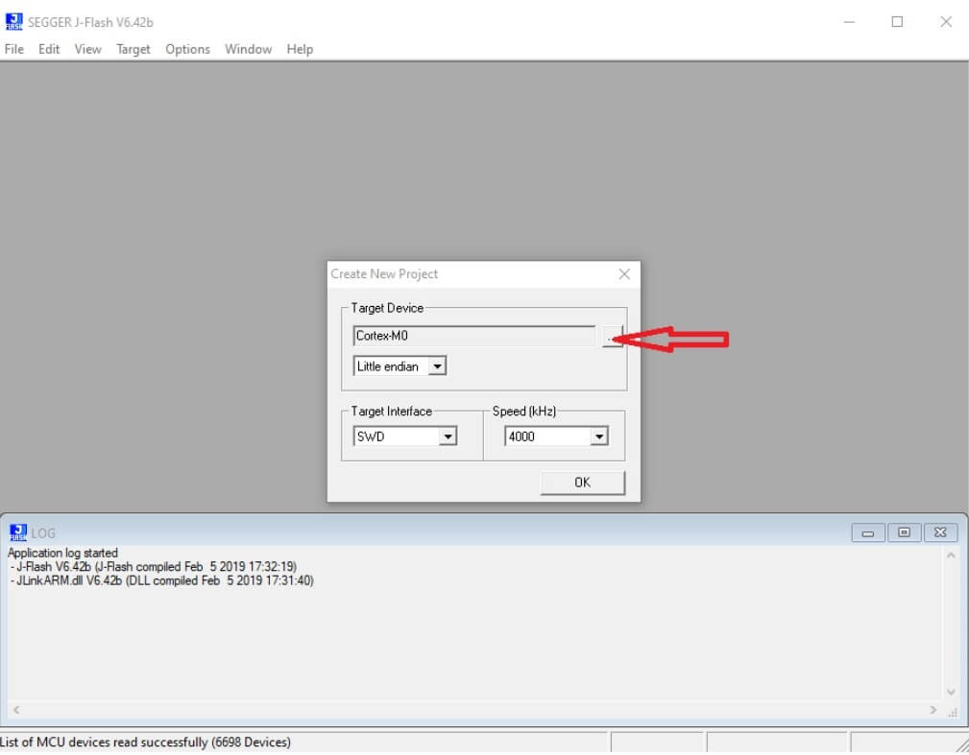Minimize the J-Flash main window
969x755 pixels.
849,22
